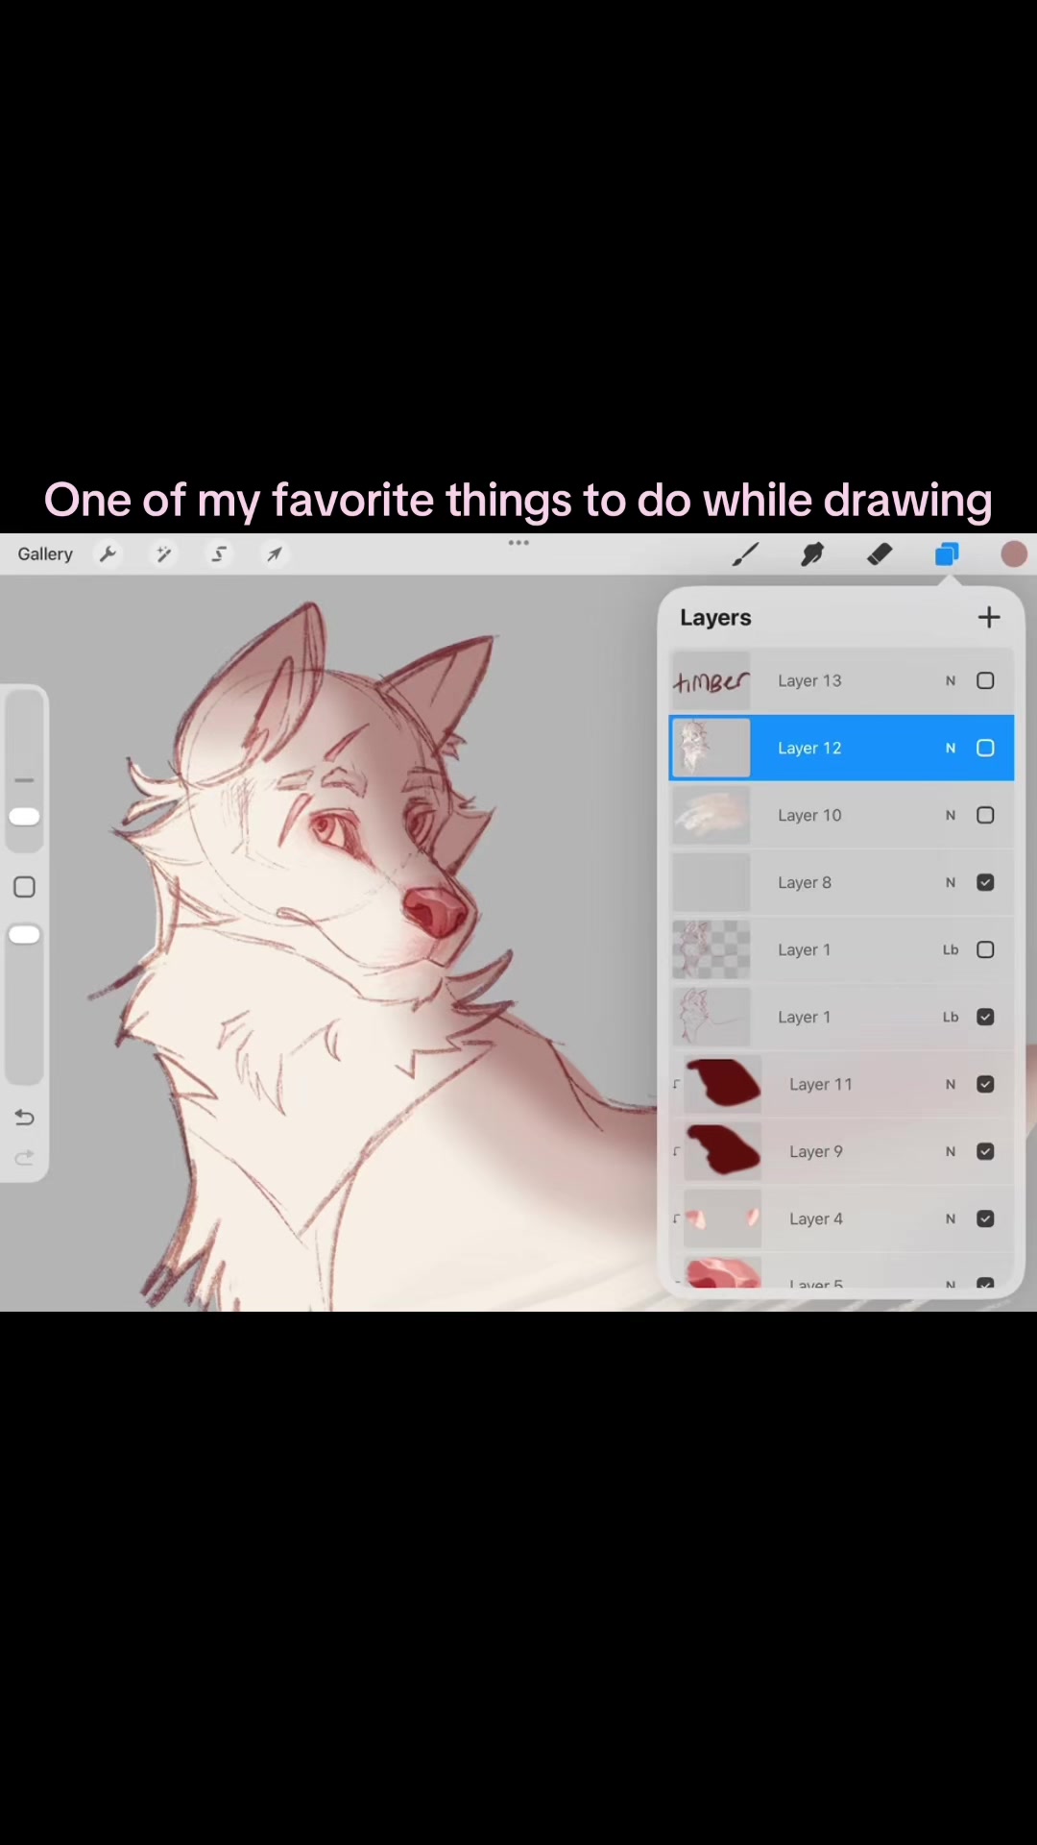The image size is (1037, 1845).
Task: Open blend mode N for Layer 4
Action: pos(951,1218)
